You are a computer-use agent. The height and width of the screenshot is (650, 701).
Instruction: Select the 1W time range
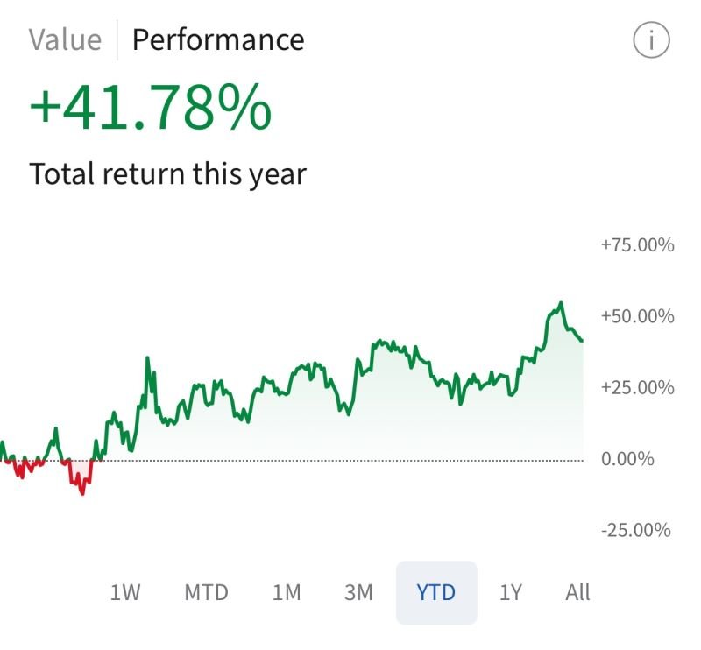pyautogui.click(x=127, y=592)
